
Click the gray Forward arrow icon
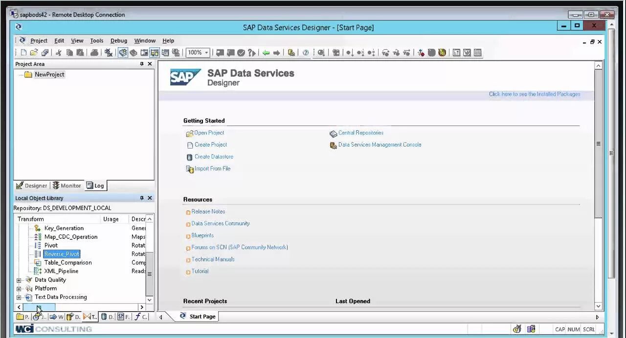point(276,53)
